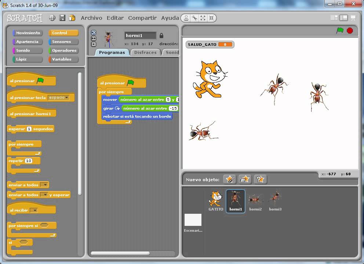Start scripts with green flag above stage

340,30
